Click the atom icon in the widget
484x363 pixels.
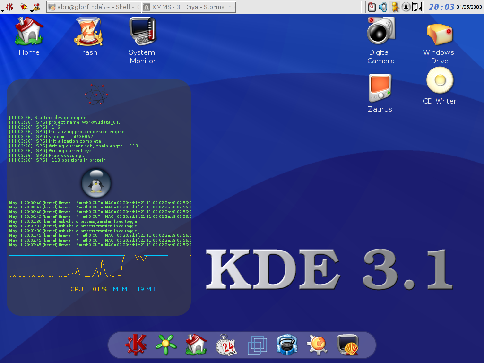(x=96, y=94)
